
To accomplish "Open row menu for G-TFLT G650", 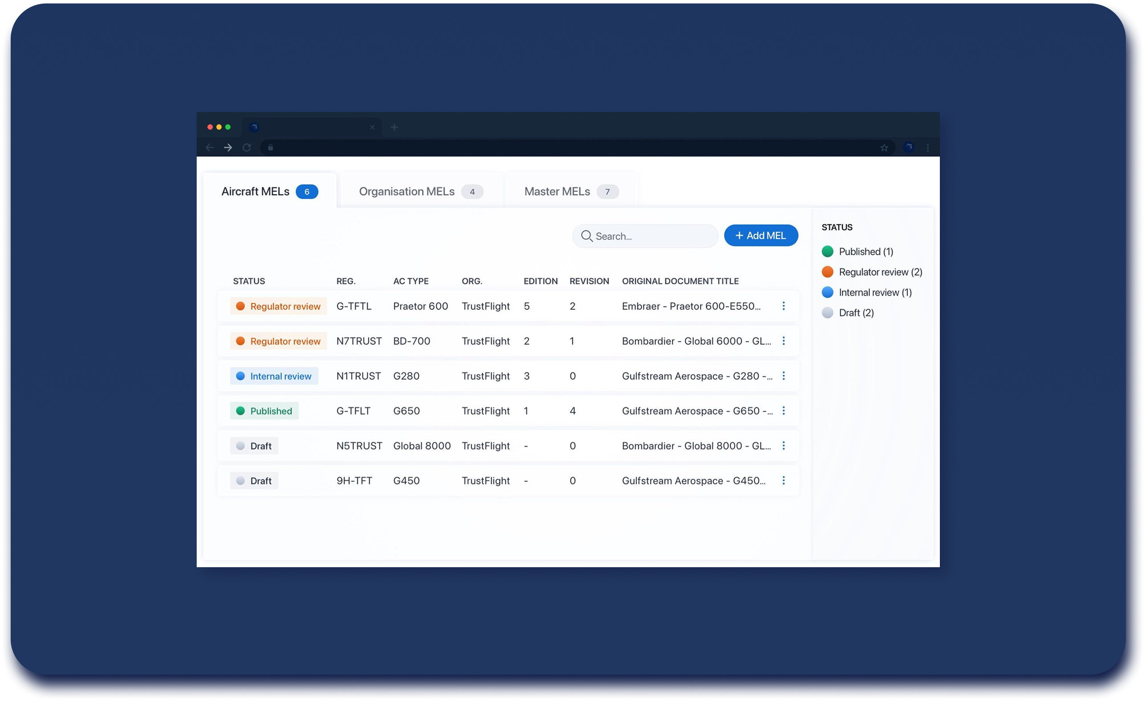I will [x=784, y=410].
